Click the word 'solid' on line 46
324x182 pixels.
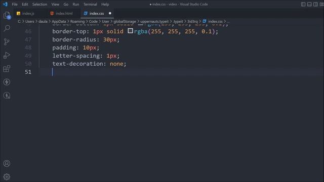pyautogui.click(x=115, y=31)
